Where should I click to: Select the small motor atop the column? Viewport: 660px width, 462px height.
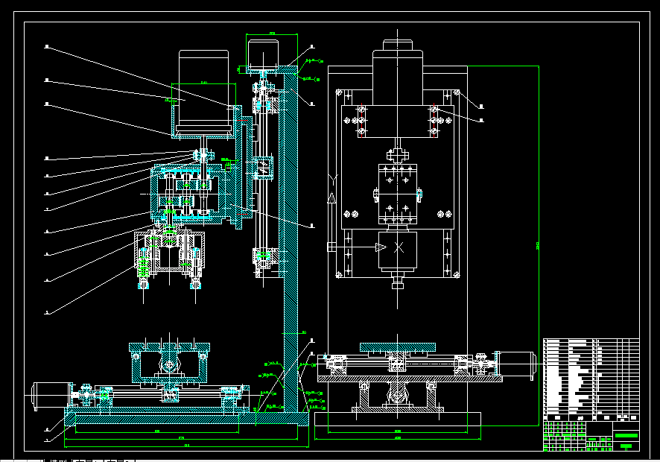click(263, 53)
